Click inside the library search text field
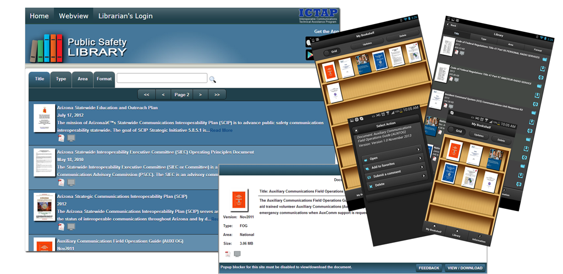 pyautogui.click(x=162, y=78)
